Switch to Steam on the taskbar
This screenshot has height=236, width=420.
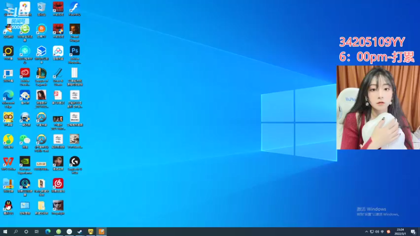(80, 231)
